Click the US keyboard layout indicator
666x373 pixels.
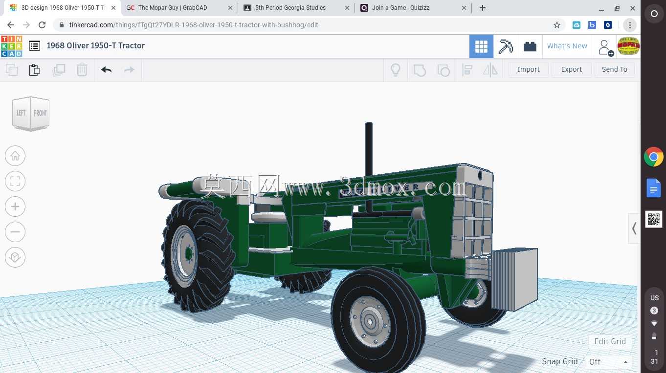(654, 298)
